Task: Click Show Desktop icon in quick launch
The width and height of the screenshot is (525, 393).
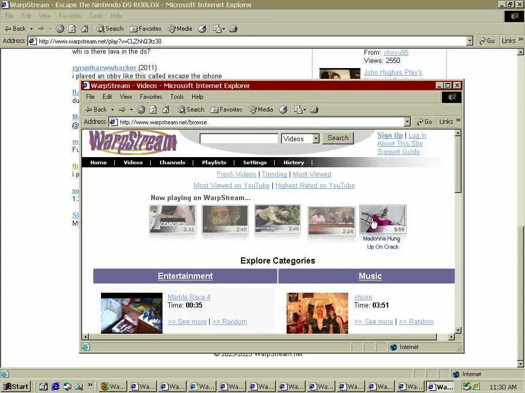Action: tap(44, 387)
